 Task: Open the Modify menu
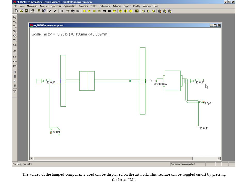coord(137,6)
